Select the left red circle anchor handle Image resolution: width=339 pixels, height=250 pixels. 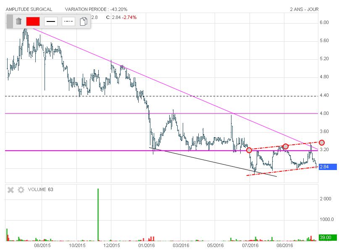click(249, 150)
